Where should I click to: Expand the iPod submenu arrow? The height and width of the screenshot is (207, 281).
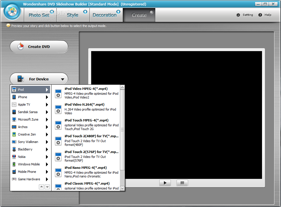click(x=47, y=90)
